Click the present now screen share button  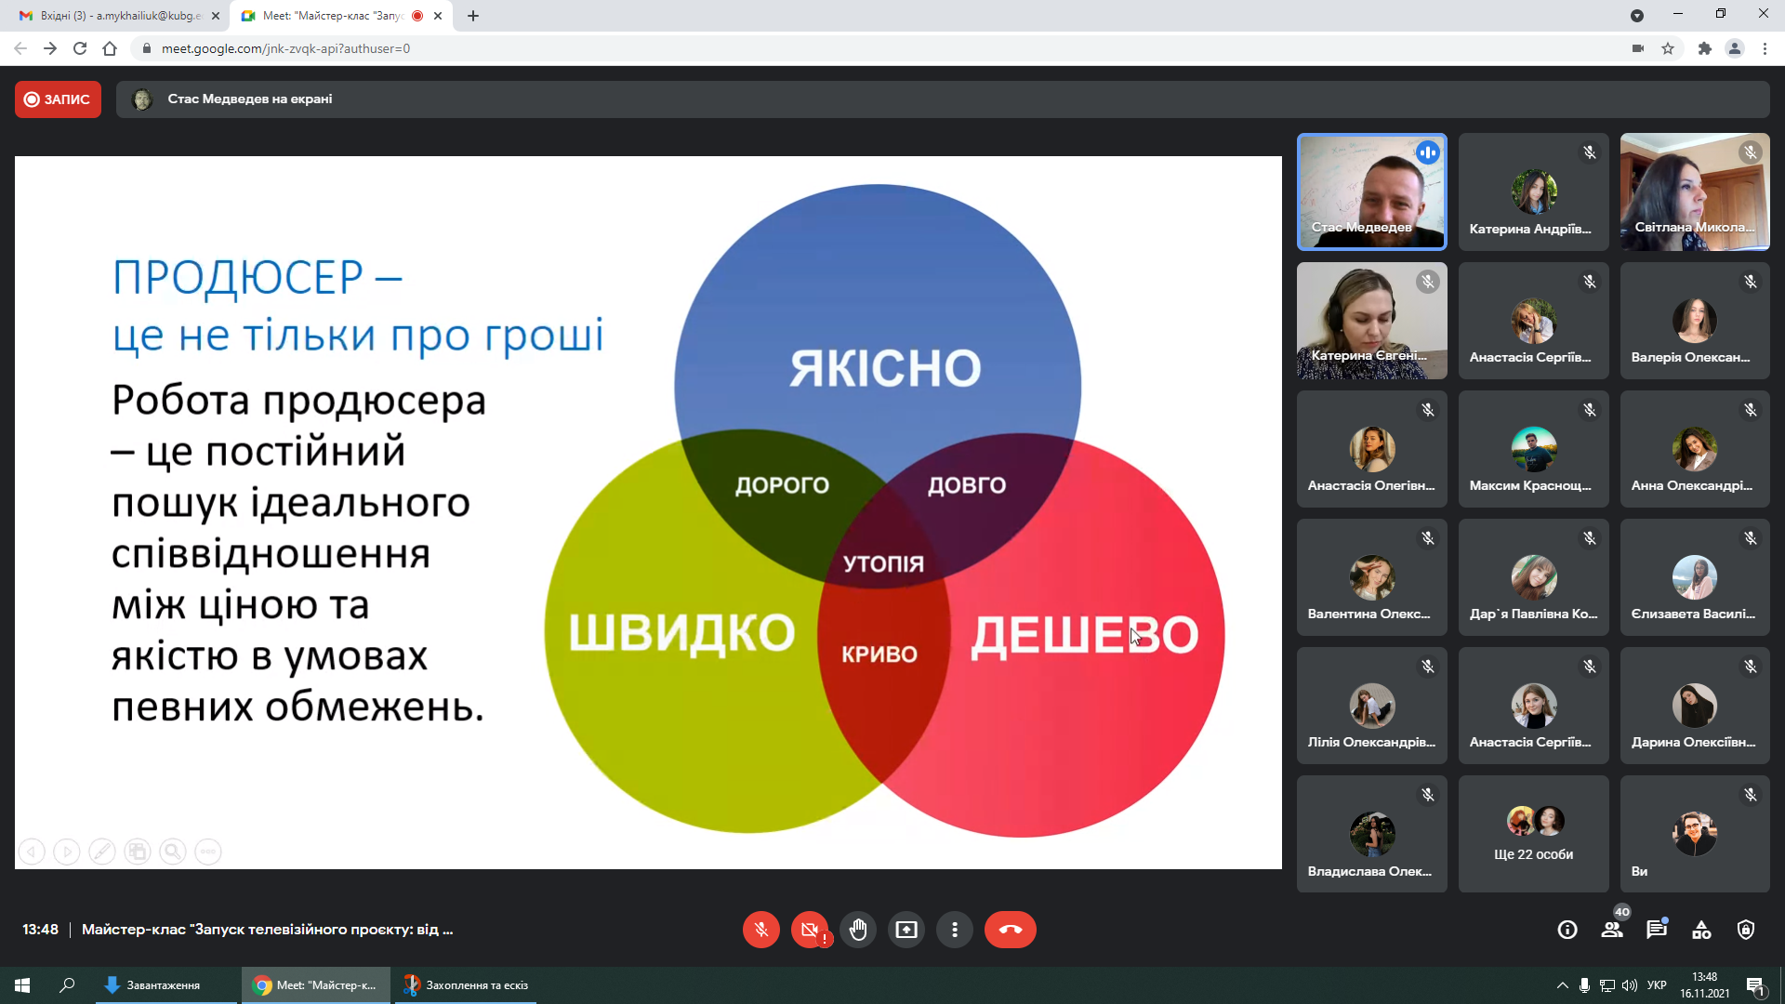[x=906, y=930]
